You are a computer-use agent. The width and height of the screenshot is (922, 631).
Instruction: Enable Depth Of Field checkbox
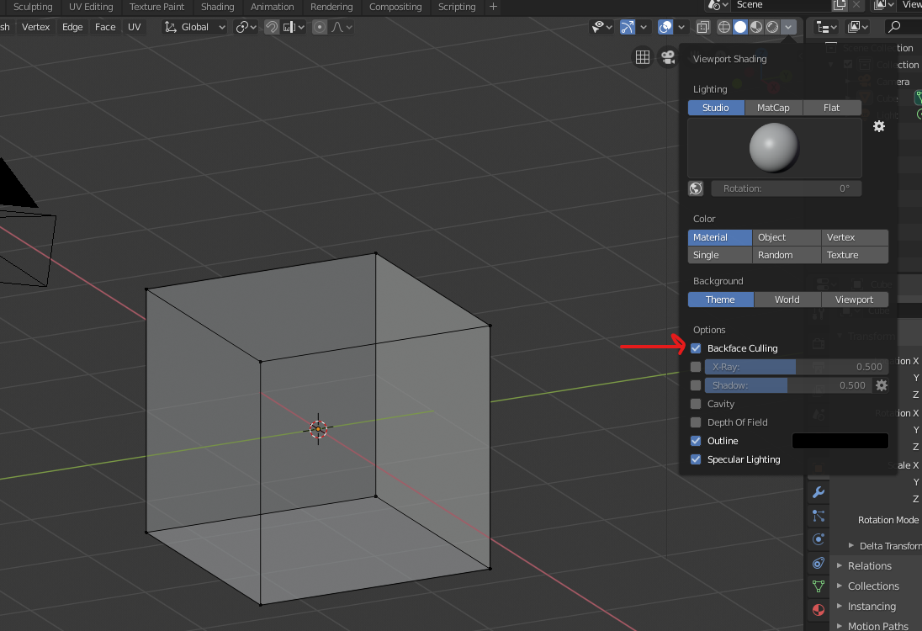(696, 422)
